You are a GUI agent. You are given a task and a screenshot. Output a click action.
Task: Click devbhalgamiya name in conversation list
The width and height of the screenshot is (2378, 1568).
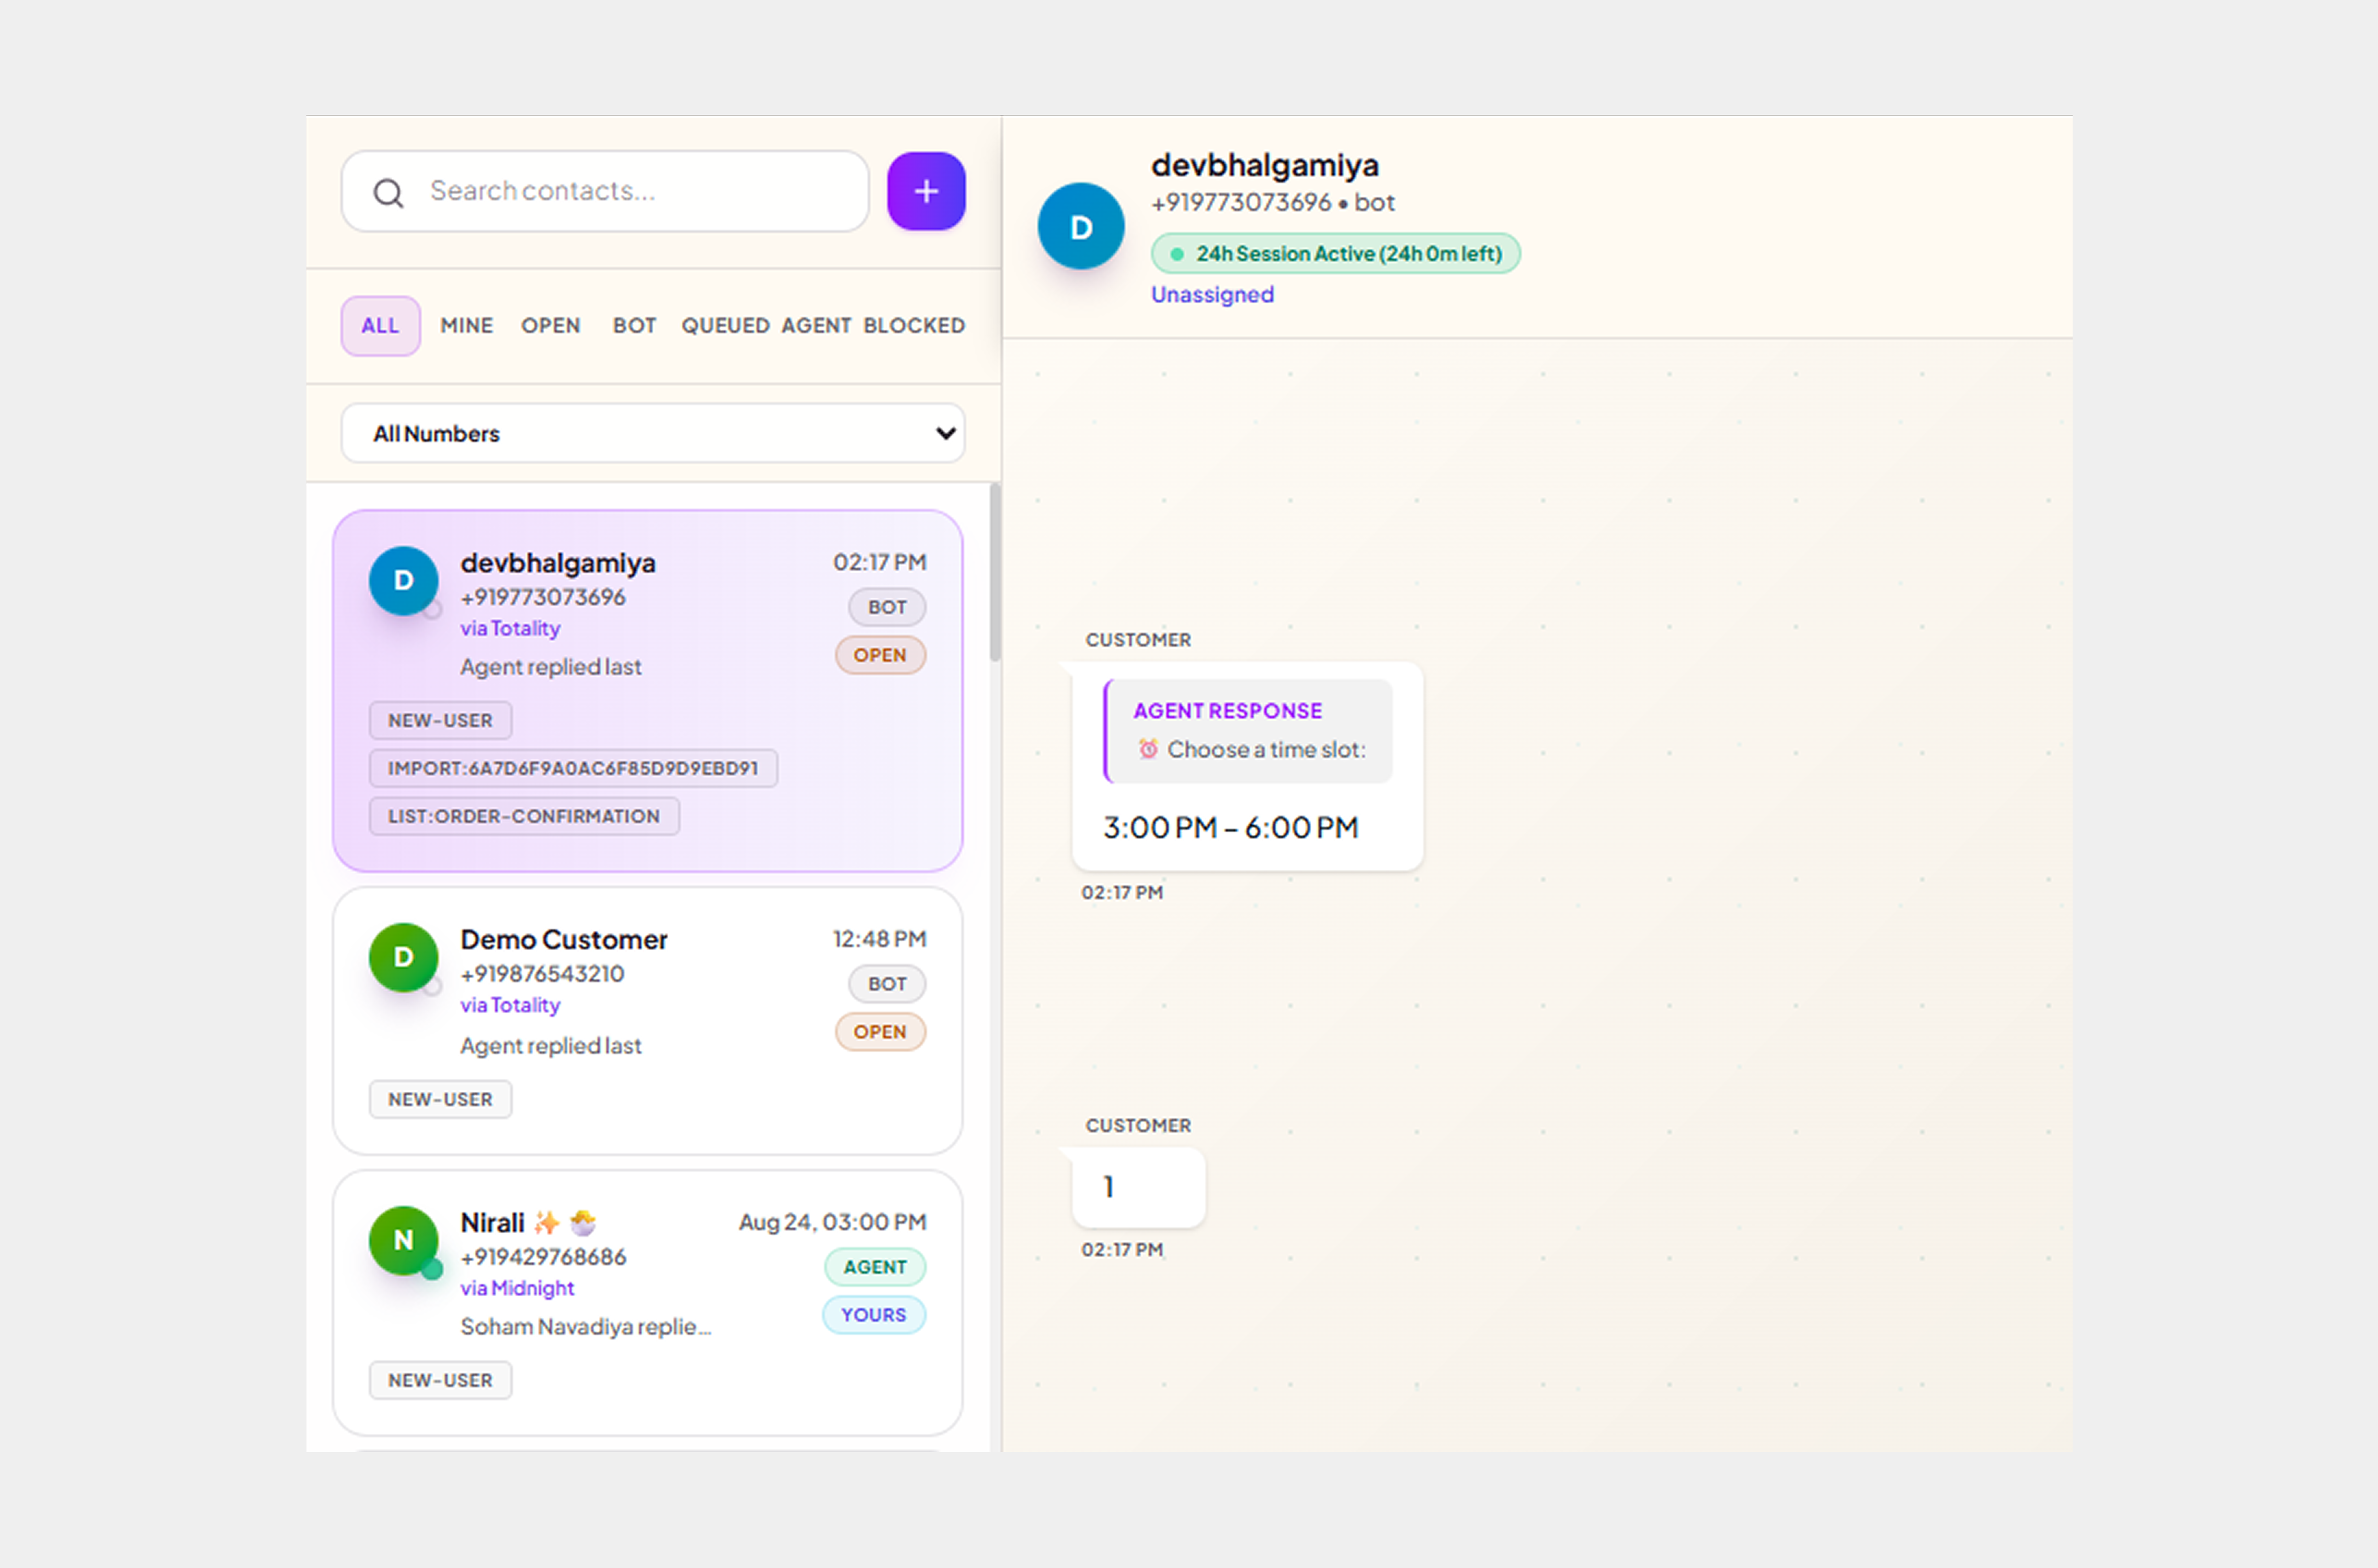pos(557,562)
